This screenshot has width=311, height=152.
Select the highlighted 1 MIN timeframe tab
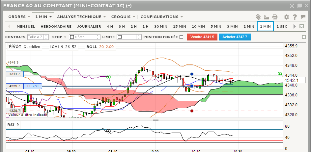[265, 26]
